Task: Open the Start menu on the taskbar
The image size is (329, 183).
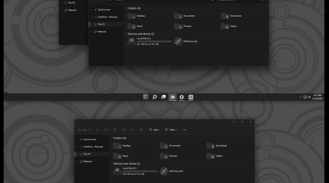Action: pyautogui.click(x=146, y=97)
